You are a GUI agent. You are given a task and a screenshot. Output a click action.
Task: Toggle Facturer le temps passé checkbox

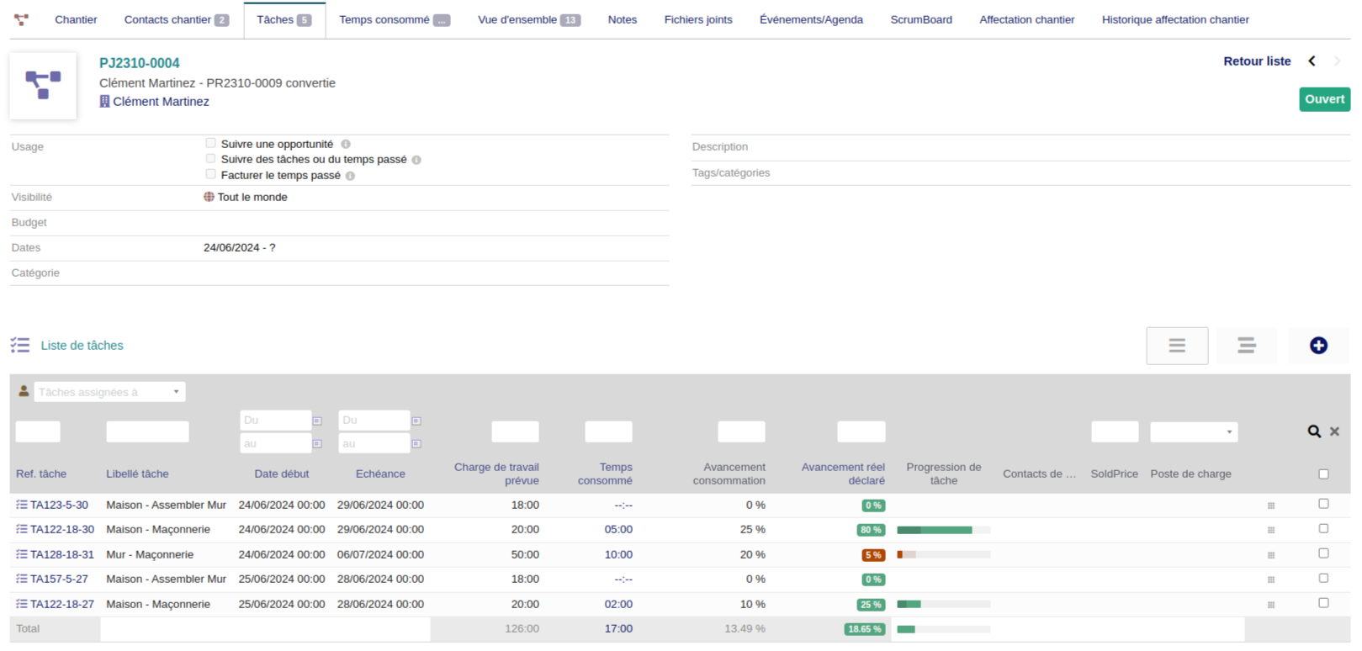[x=210, y=174]
